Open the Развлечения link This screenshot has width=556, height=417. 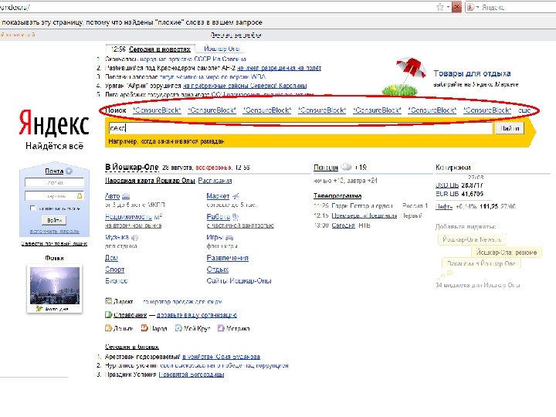point(227,258)
